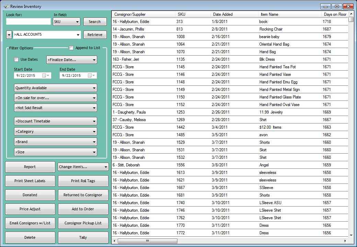
Task: Open the Finalize Date dropdown
Action: [x=71, y=60]
